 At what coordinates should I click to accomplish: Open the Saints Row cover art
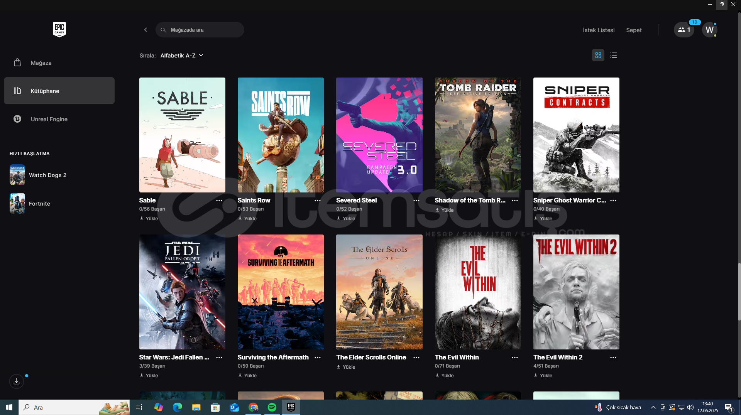point(281,135)
